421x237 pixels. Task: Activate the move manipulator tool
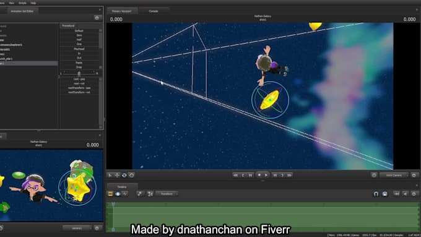click(117, 175)
